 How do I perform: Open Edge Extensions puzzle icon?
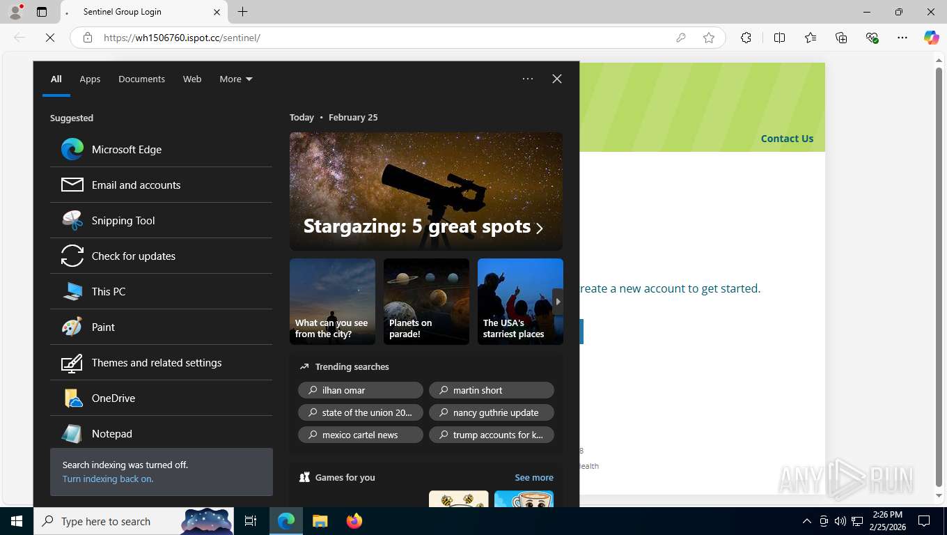click(746, 38)
